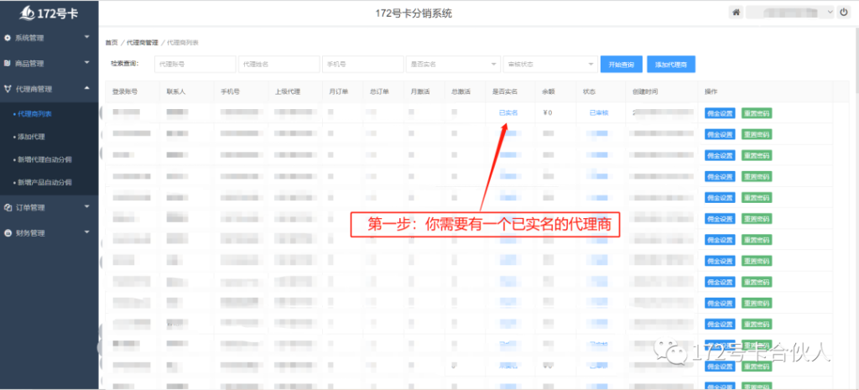Click the power logout icon
This screenshot has height=390, width=859.
coord(844,12)
